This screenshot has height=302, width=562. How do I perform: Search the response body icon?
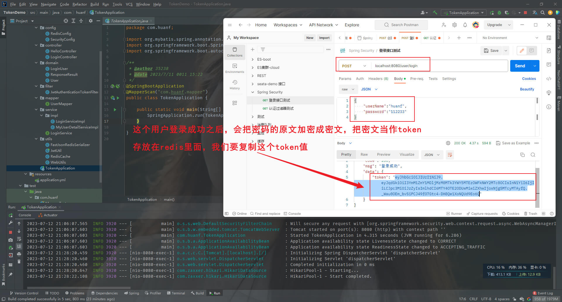click(533, 155)
